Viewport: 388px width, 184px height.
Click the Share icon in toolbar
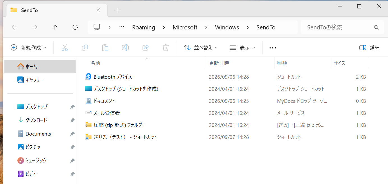click(x=145, y=48)
